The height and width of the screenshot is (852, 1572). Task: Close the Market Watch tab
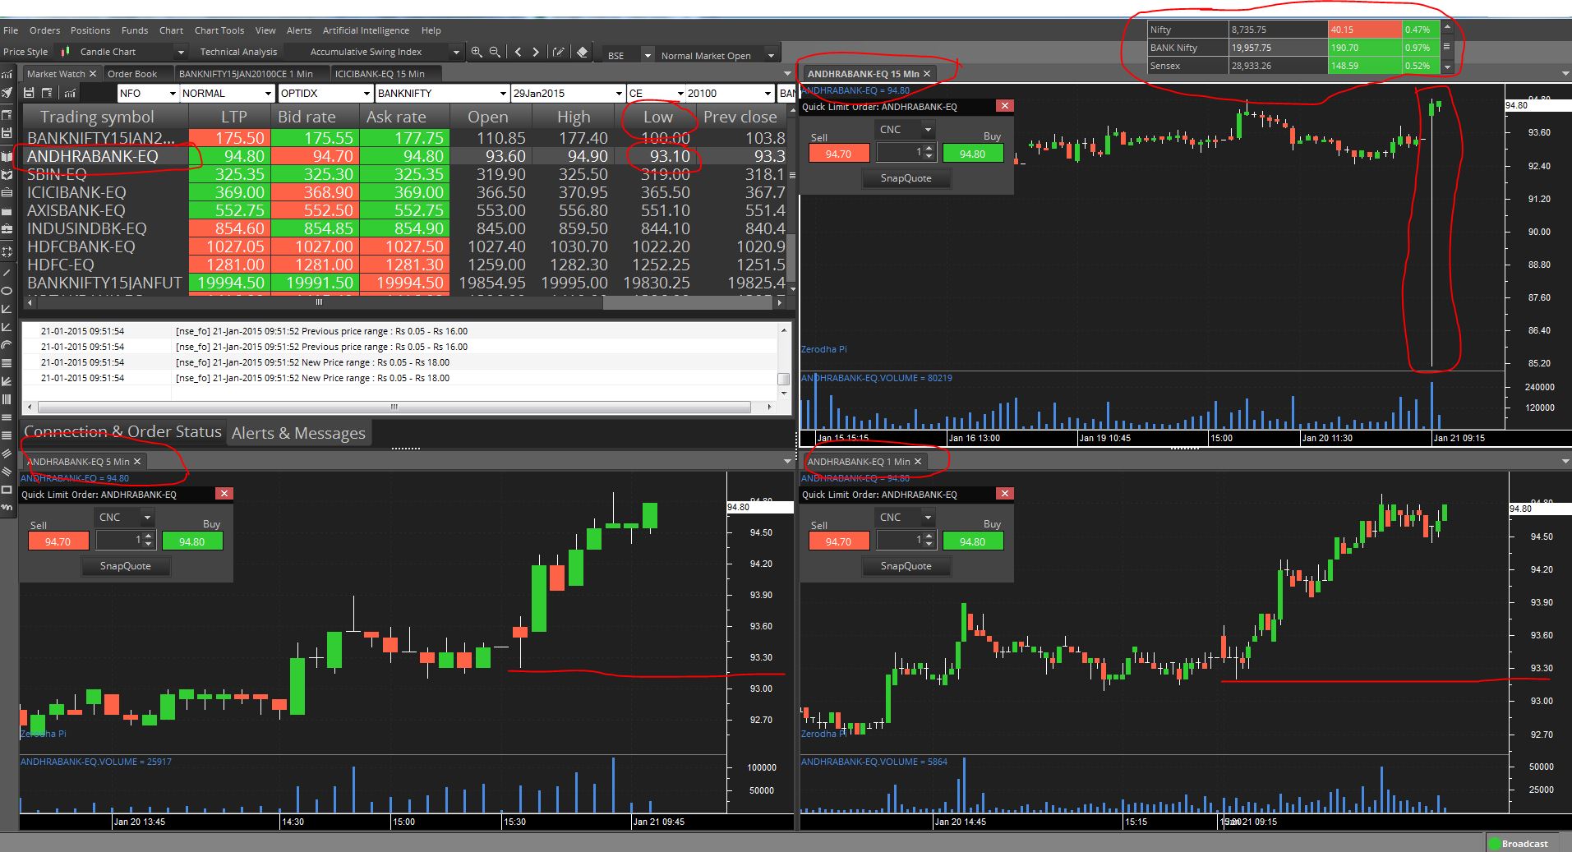(93, 74)
